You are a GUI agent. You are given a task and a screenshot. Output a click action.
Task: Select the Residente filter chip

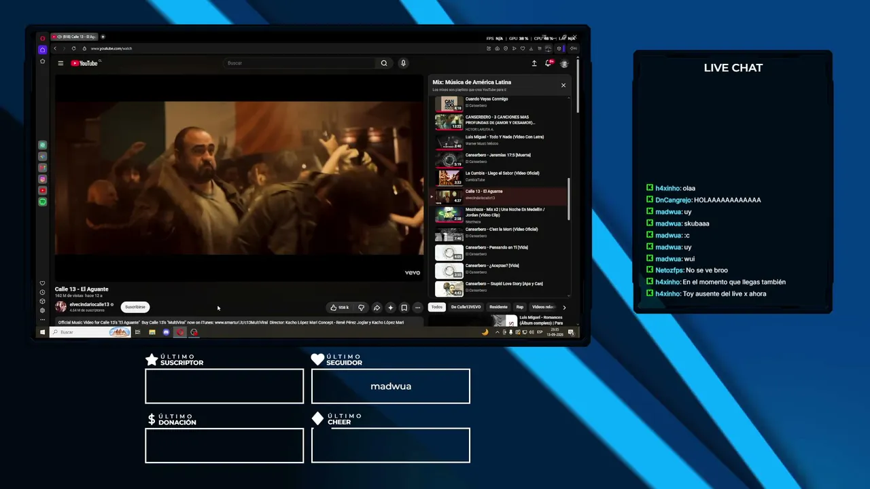[498, 307]
